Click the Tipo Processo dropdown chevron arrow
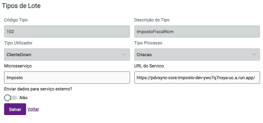The width and height of the screenshot is (263, 123). point(254,55)
